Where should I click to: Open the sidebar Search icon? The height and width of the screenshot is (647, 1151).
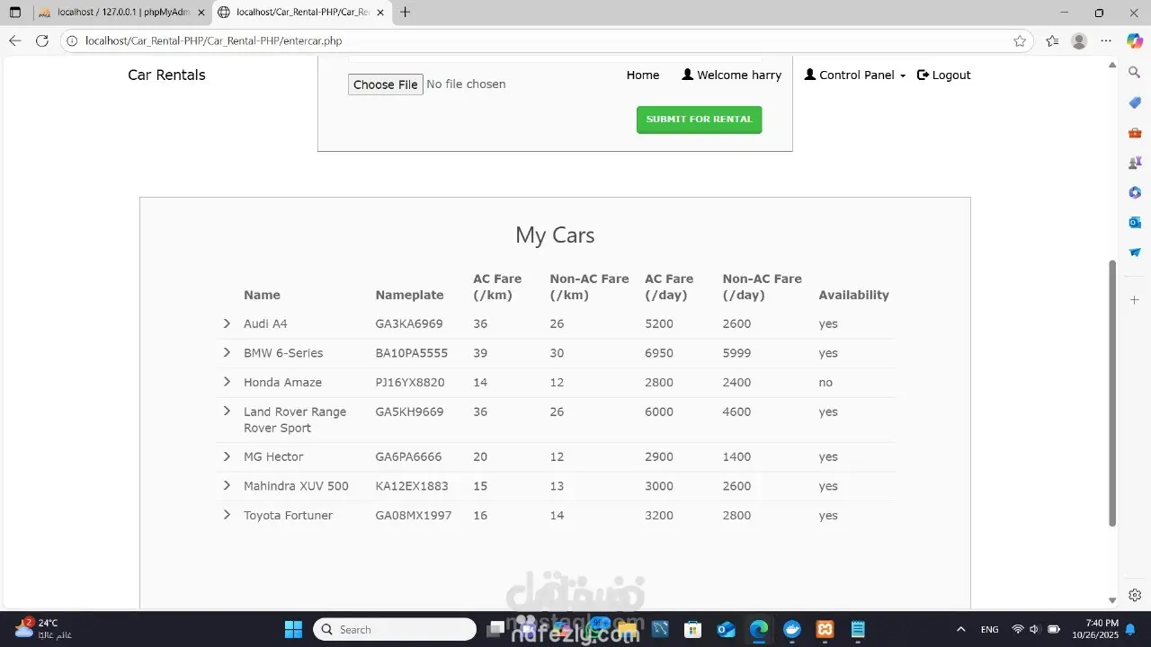click(1135, 72)
